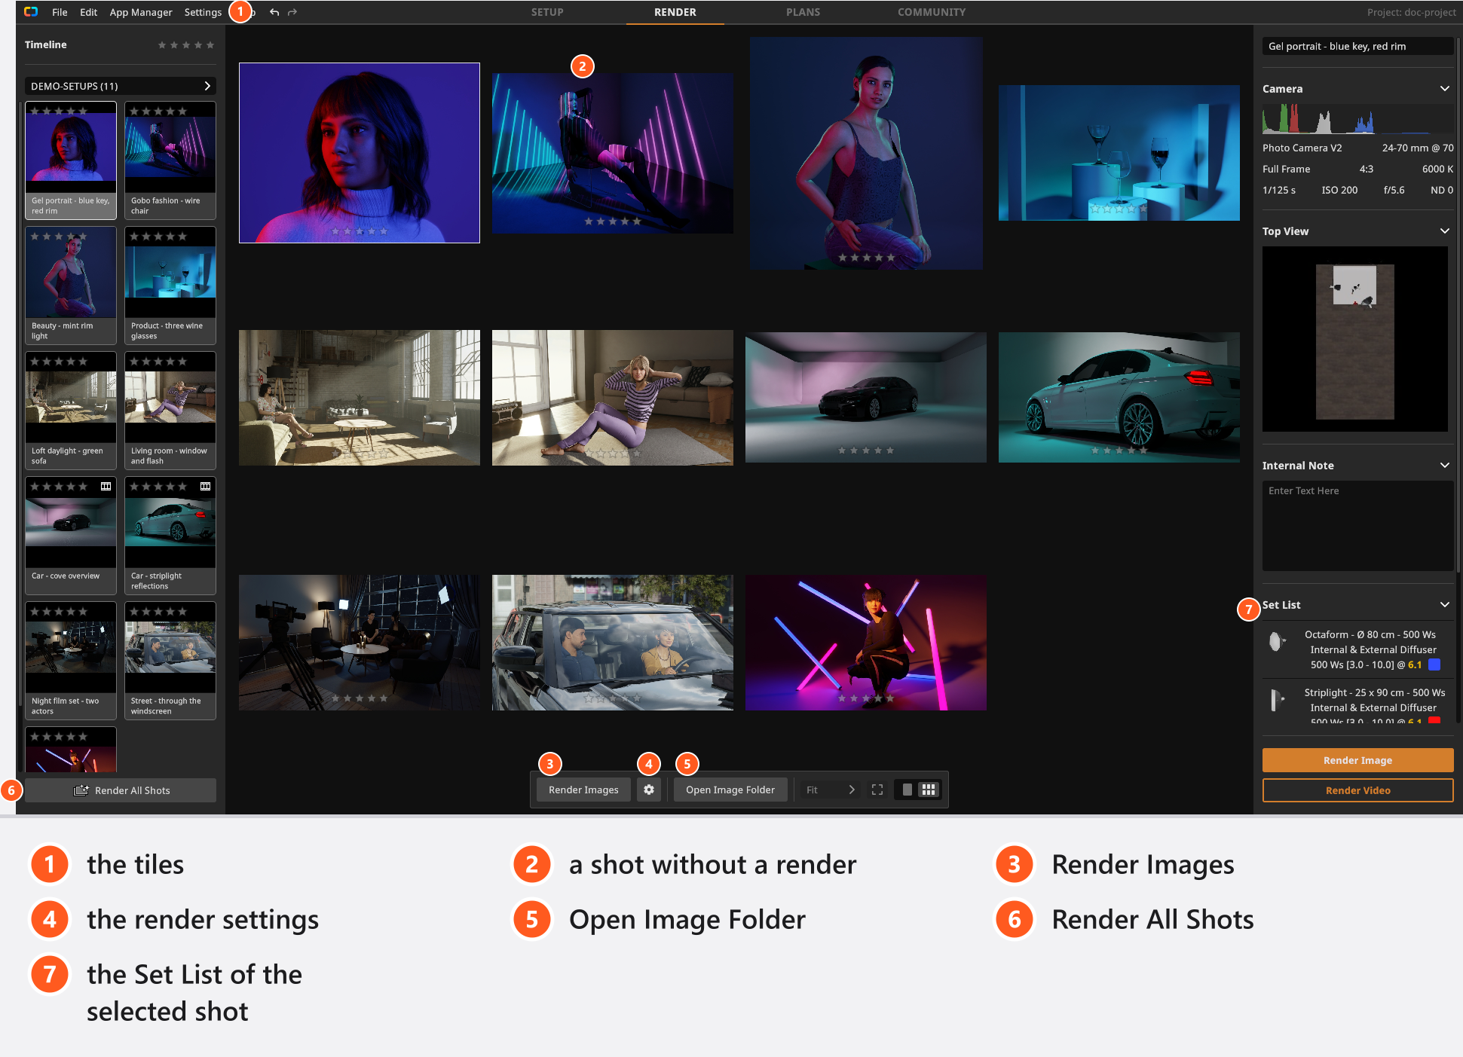Switch to the SETUP tab
The width and height of the screenshot is (1463, 1057).
547,12
